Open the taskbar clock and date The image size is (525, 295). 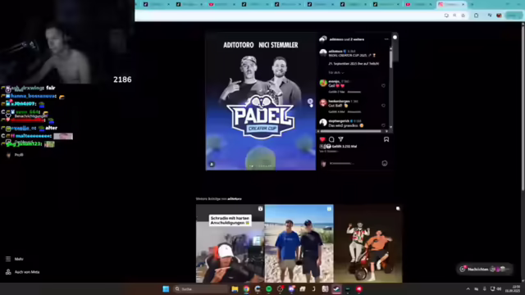pos(514,289)
